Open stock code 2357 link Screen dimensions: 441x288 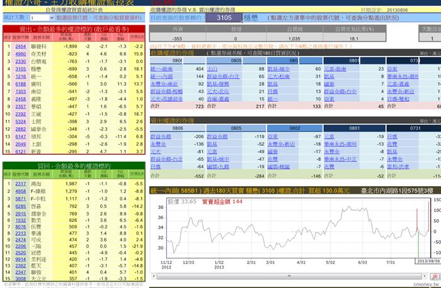click(21, 107)
